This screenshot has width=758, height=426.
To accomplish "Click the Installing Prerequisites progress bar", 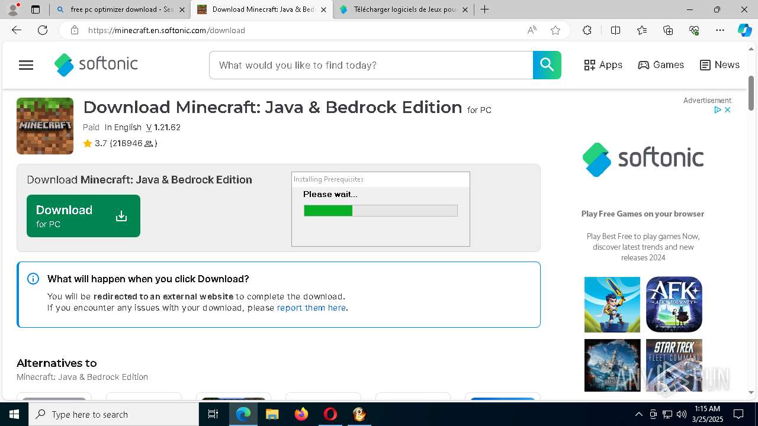I will coord(381,211).
